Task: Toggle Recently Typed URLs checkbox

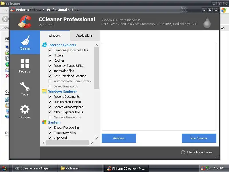Action: point(50,66)
